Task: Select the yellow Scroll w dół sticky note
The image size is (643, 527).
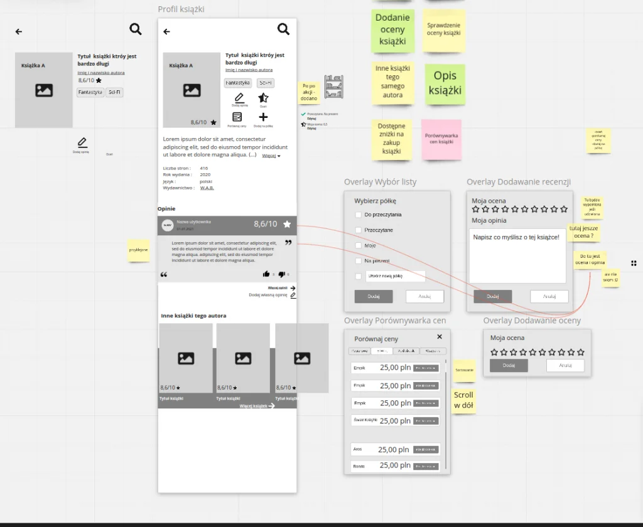Action: click(x=464, y=400)
